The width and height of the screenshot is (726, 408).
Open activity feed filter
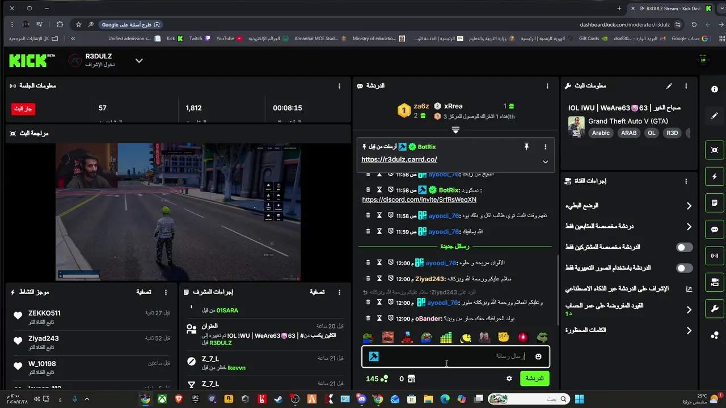click(143, 292)
